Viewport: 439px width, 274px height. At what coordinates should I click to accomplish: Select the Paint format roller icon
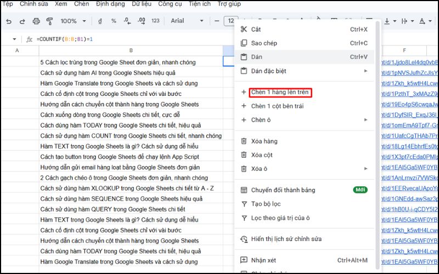(x=50, y=21)
